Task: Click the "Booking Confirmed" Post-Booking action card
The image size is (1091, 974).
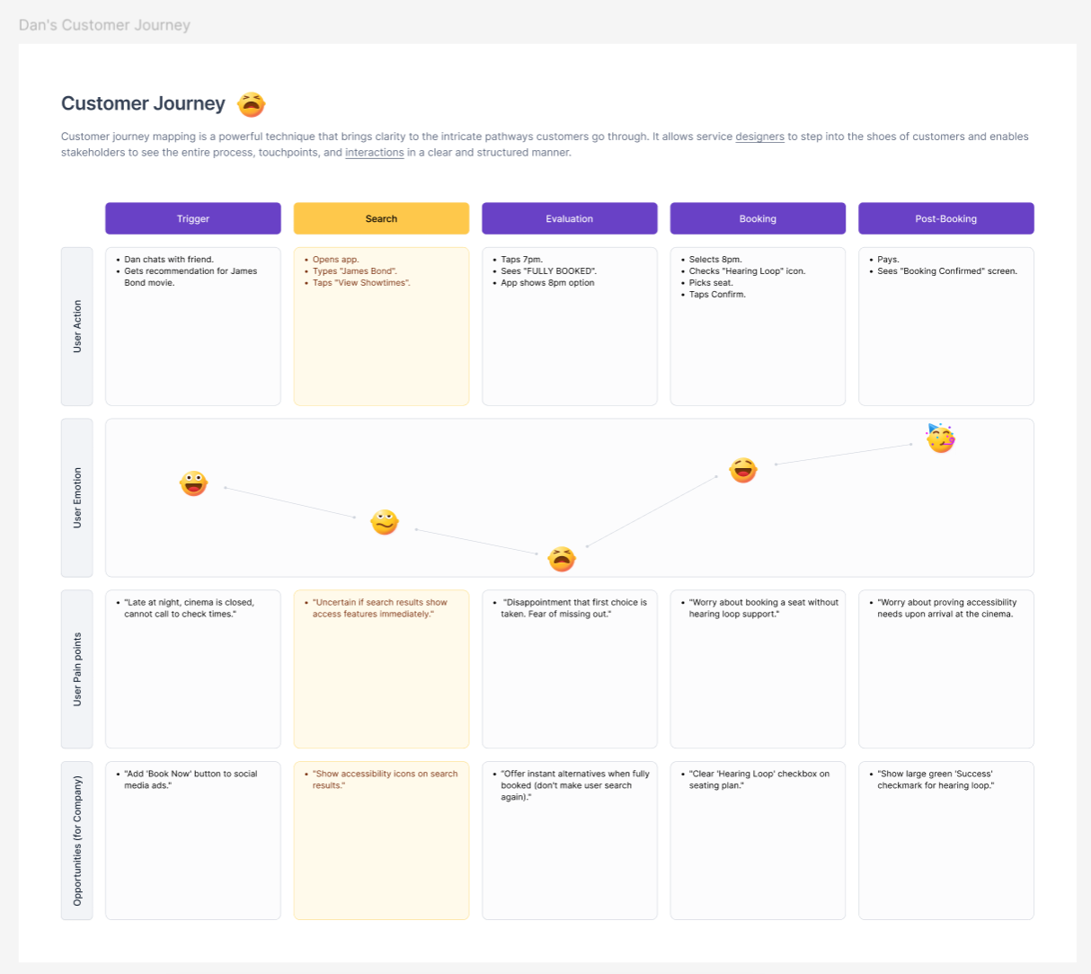Action: [945, 326]
